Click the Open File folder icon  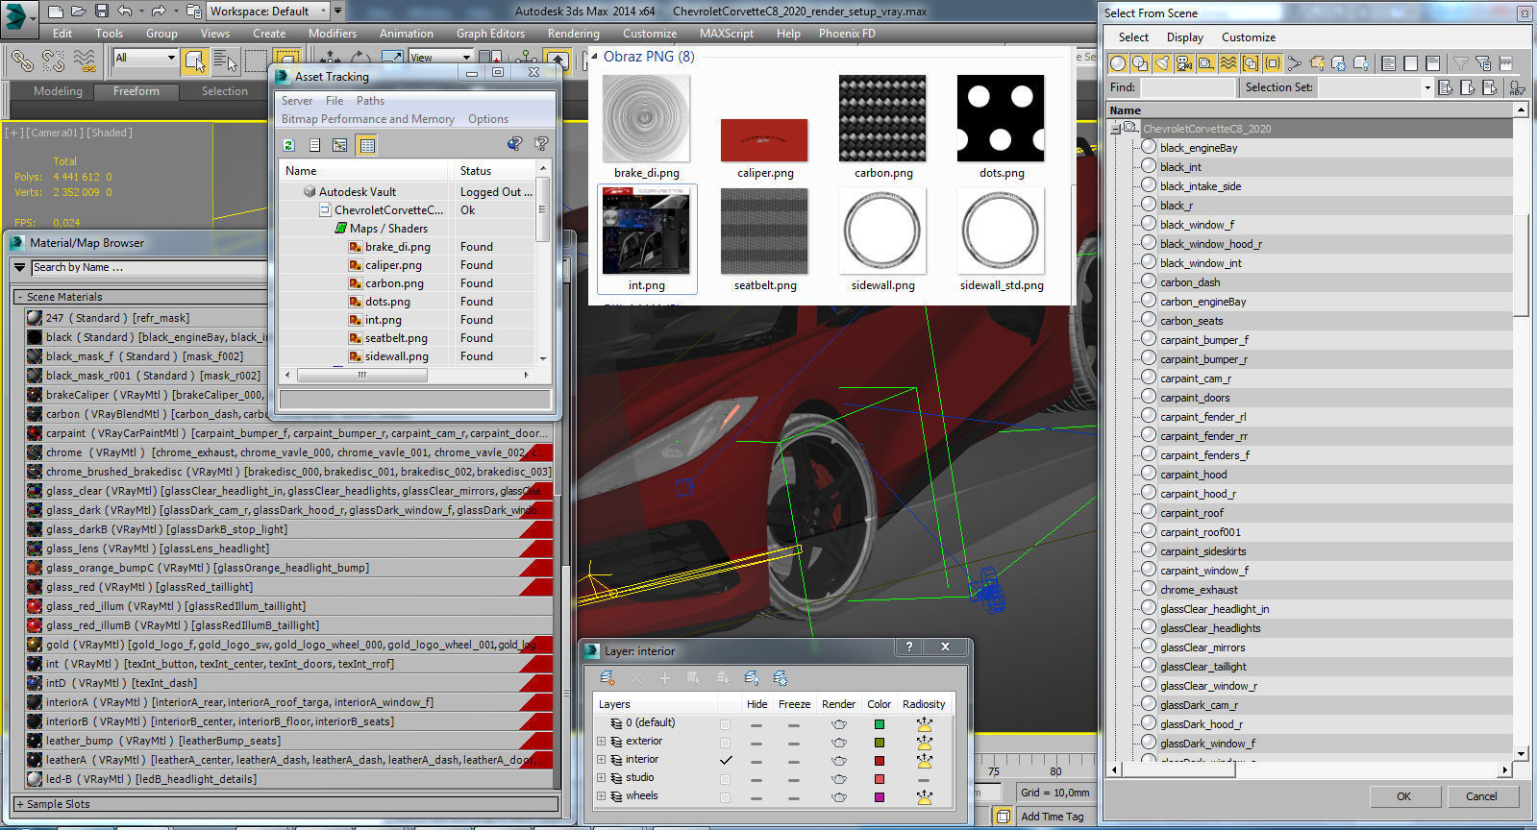coord(79,12)
